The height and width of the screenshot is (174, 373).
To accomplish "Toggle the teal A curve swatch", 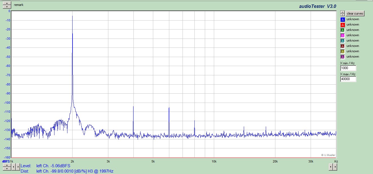I will coord(343,41).
